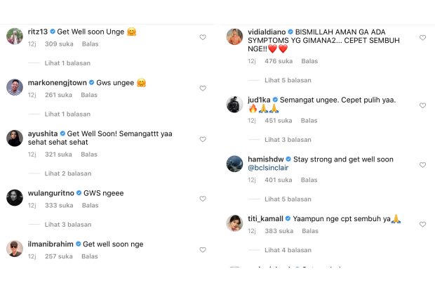Like ritz13's "Get Well soon Unge" comment
This screenshot has height=290, width=435.
(x=203, y=37)
